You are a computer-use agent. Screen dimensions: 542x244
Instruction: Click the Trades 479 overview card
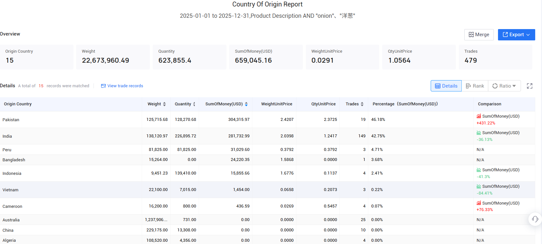pos(495,57)
